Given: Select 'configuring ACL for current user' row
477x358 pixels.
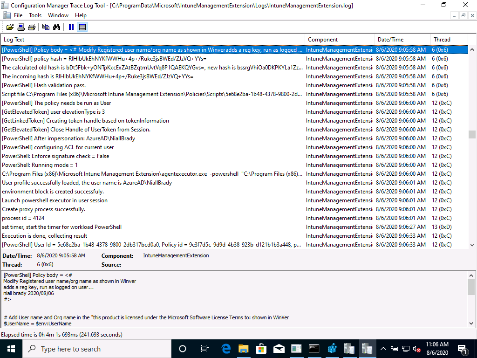Looking at the screenshot, I should [234, 147].
